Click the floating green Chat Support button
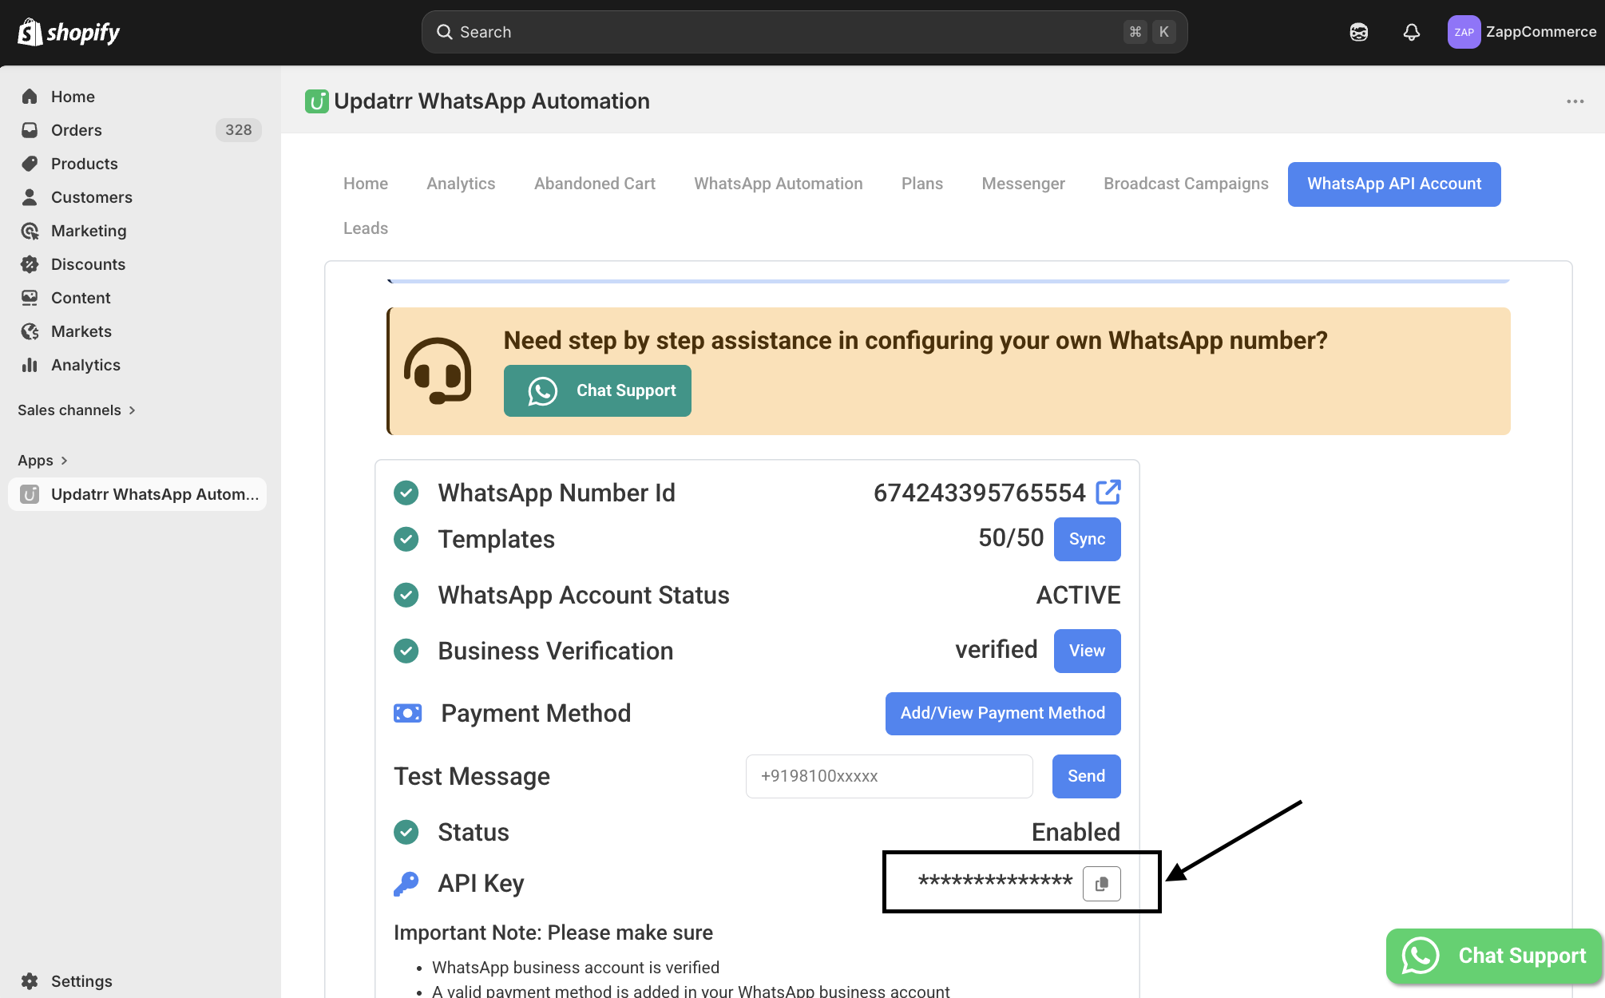The width and height of the screenshot is (1605, 998). click(x=1493, y=956)
